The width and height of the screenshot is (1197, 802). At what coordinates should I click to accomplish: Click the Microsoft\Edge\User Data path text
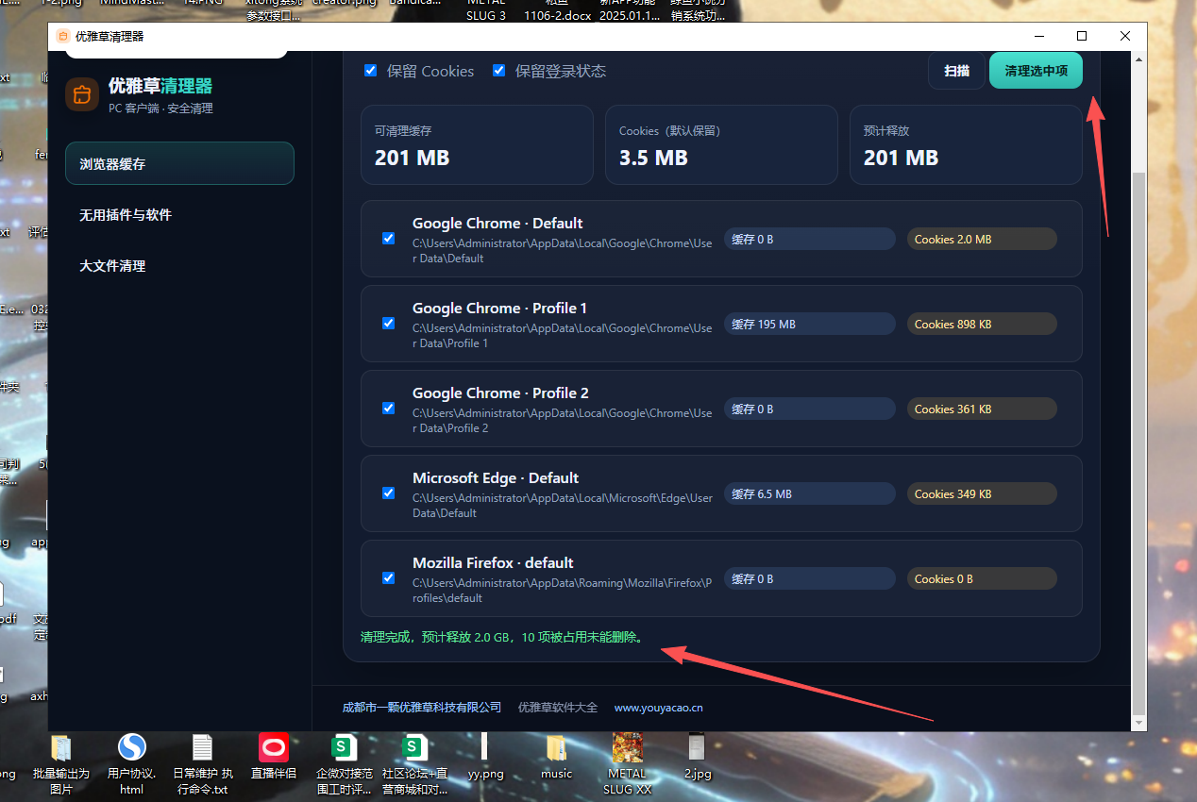(563, 506)
